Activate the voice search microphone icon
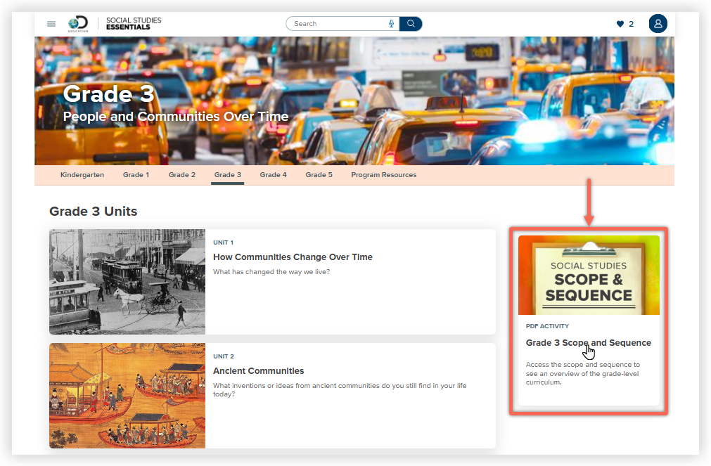The width and height of the screenshot is (711, 466). 391,24
